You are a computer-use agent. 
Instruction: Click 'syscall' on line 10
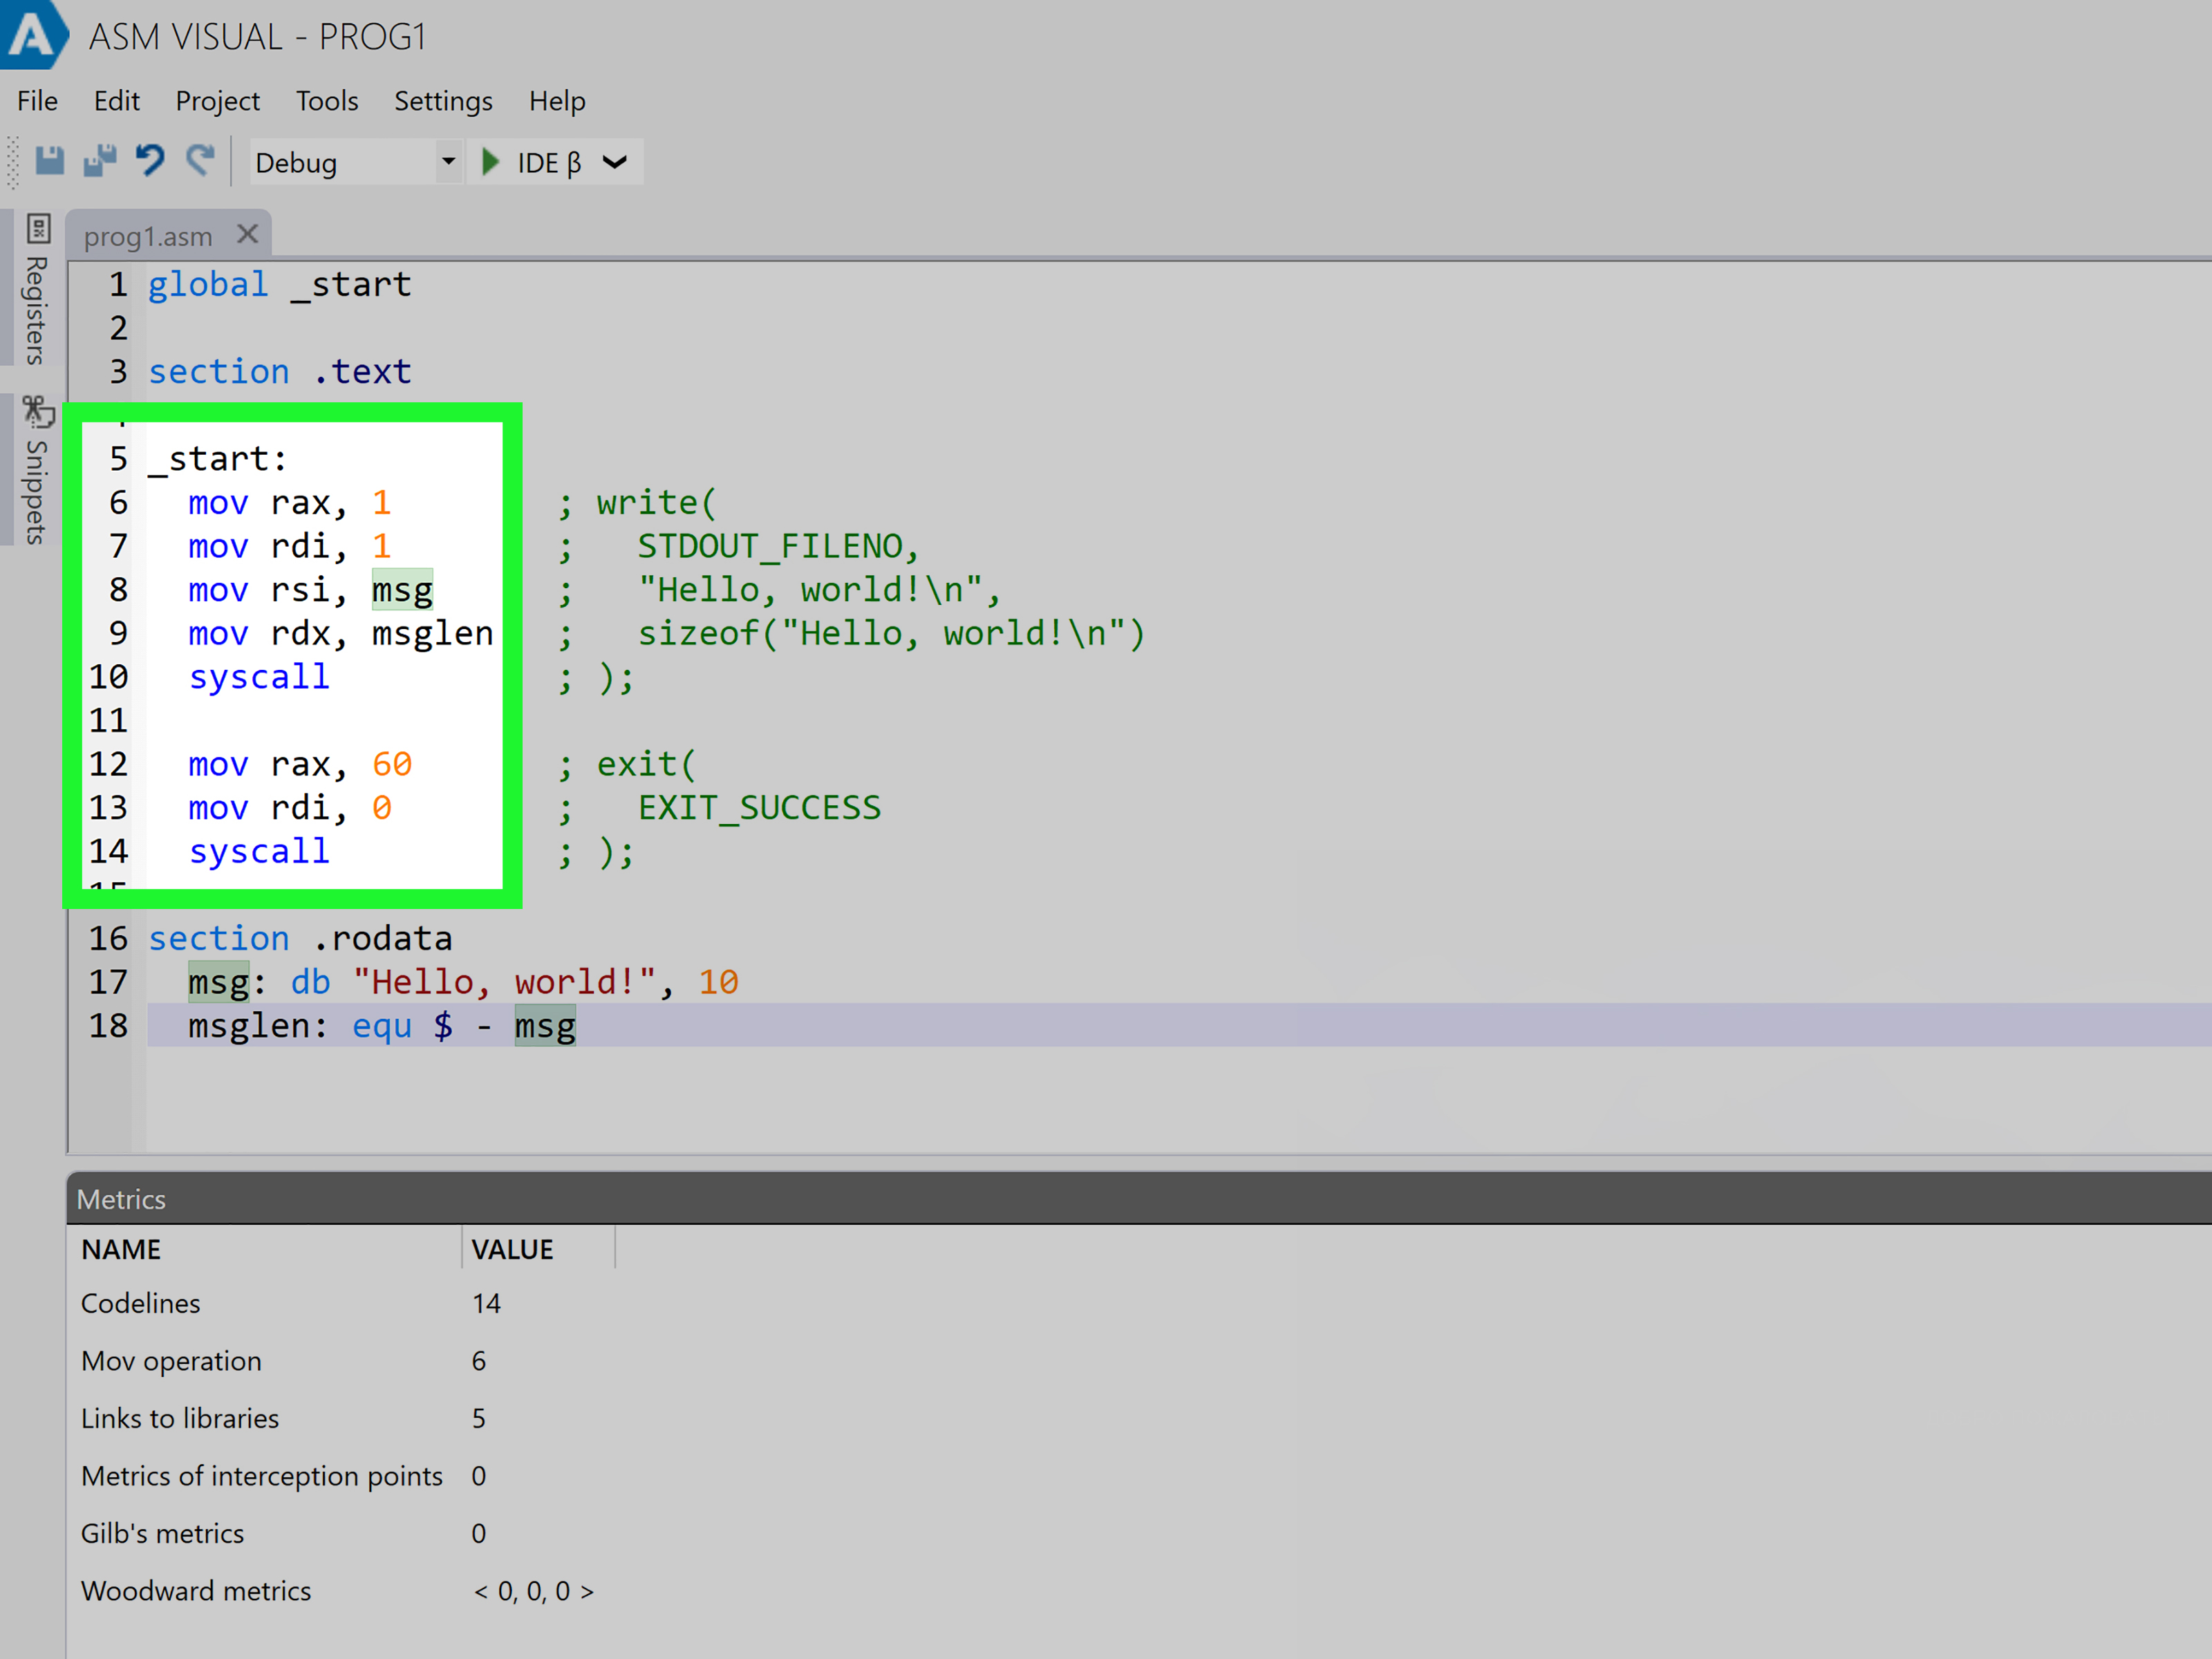[259, 678]
